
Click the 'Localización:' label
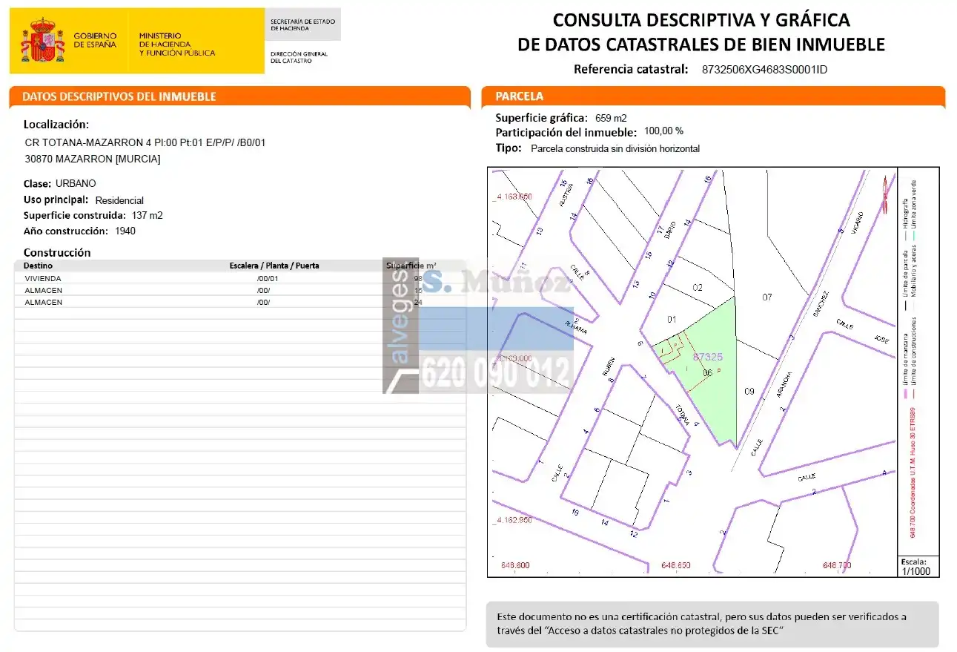click(56, 125)
